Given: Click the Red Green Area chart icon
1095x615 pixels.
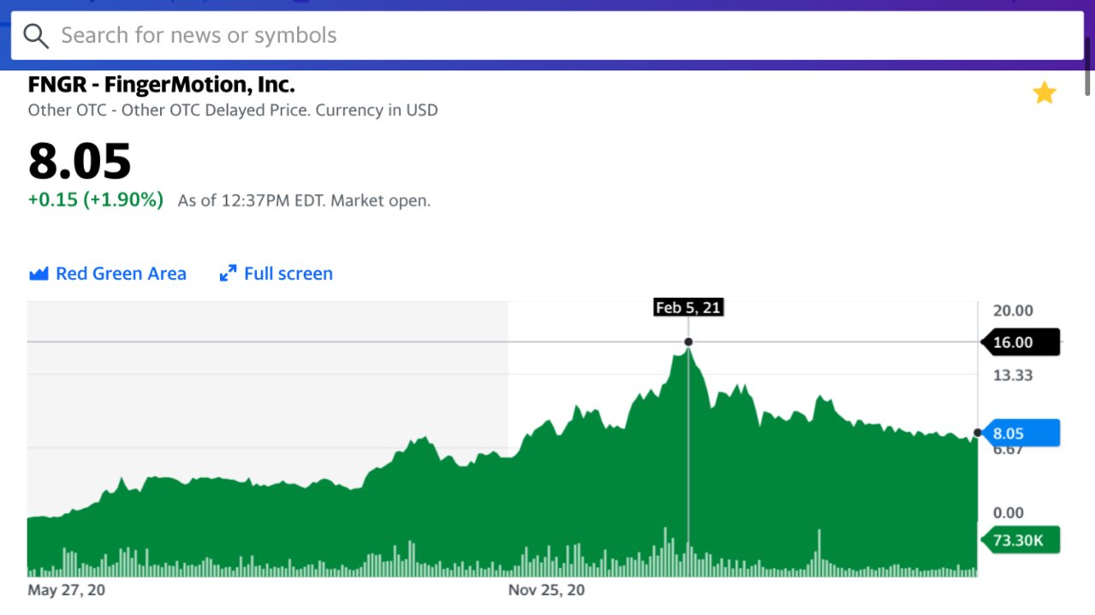Looking at the screenshot, I should (38, 274).
